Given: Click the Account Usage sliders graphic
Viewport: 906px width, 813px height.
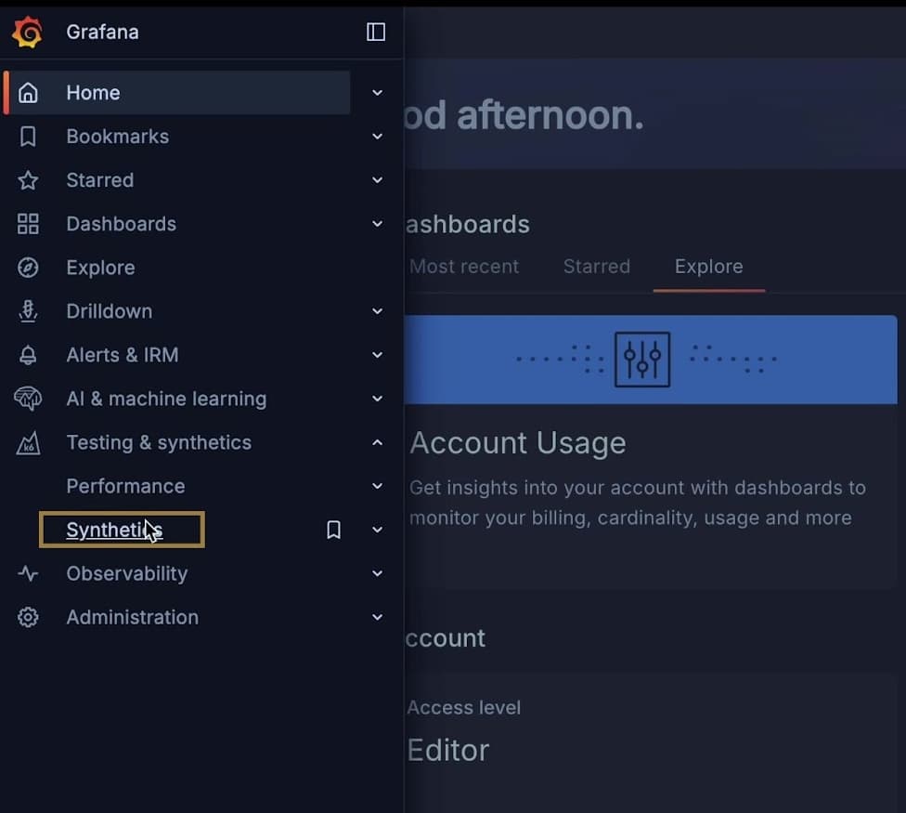Looking at the screenshot, I should [642, 359].
